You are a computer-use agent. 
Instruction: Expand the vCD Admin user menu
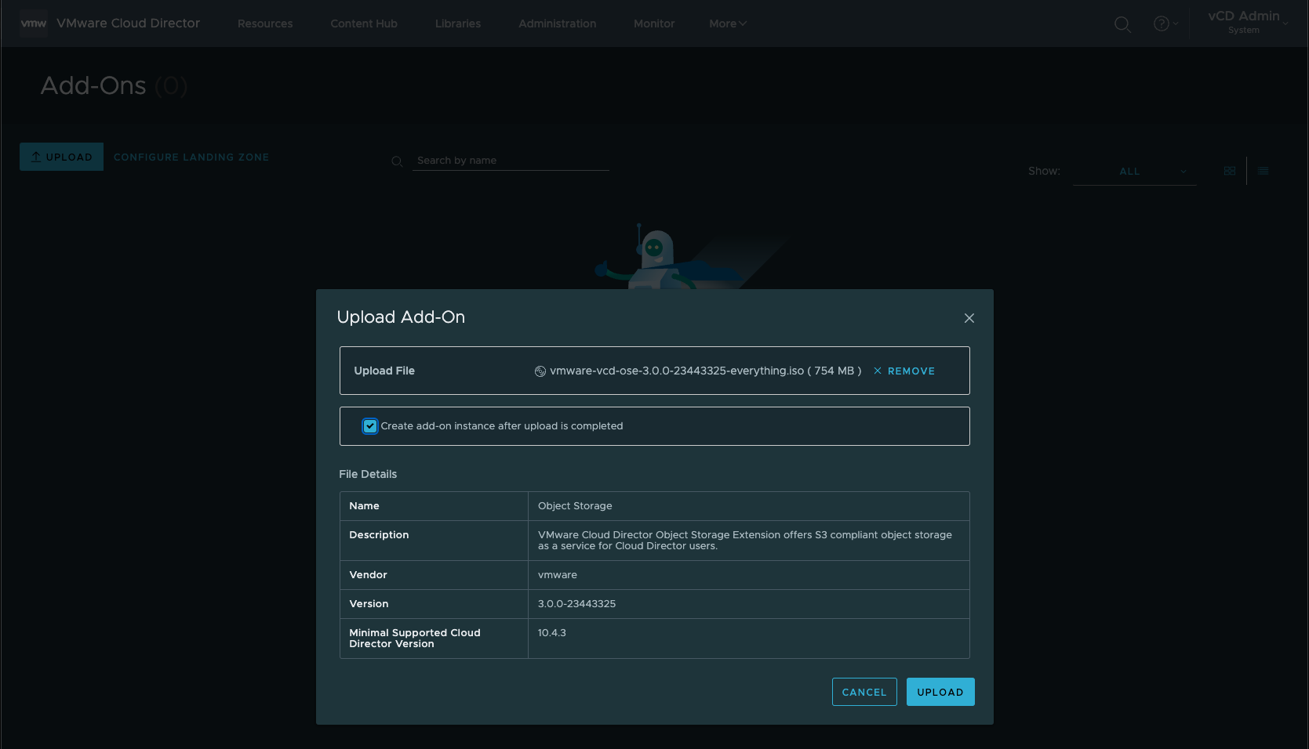pos(1248,23)
